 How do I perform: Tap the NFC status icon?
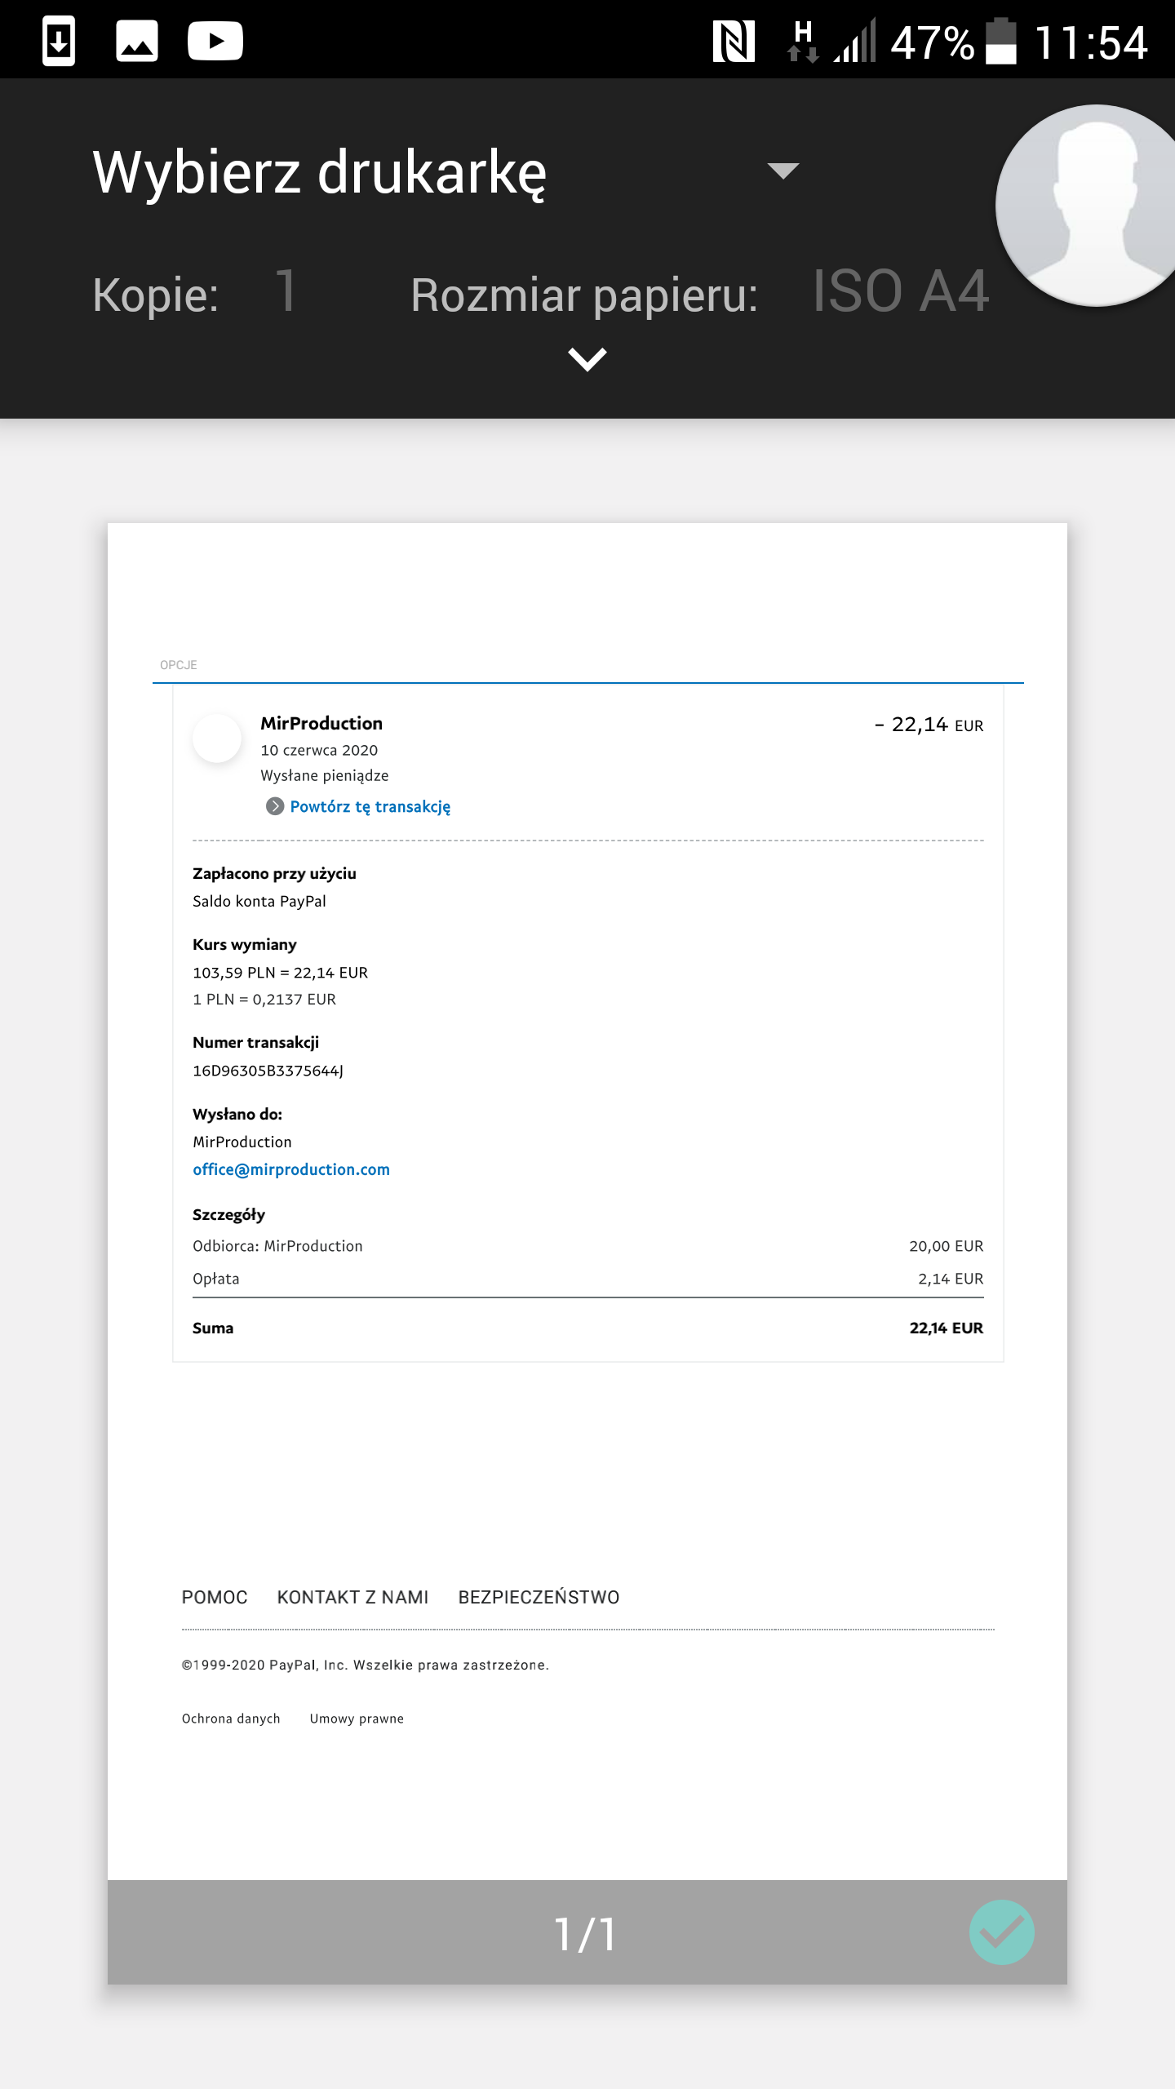tap(733, 41)
